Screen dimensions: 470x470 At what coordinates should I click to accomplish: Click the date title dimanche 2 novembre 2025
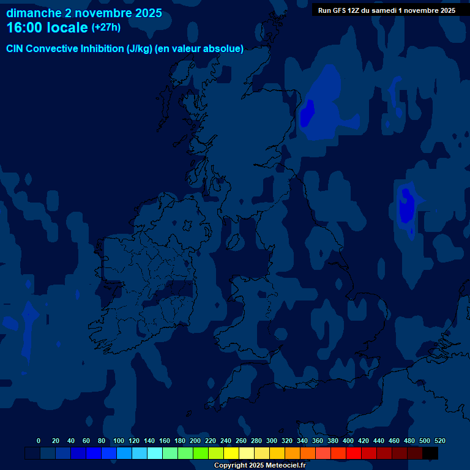tap(84, 12)
